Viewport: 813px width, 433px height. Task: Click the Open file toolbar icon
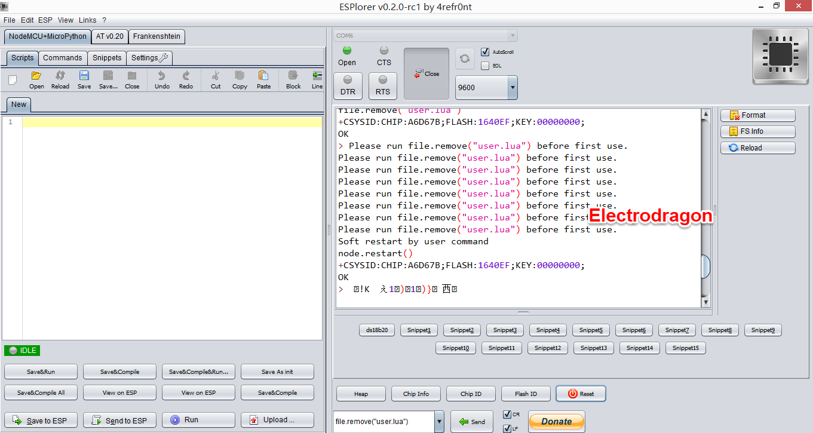(36, 76)
